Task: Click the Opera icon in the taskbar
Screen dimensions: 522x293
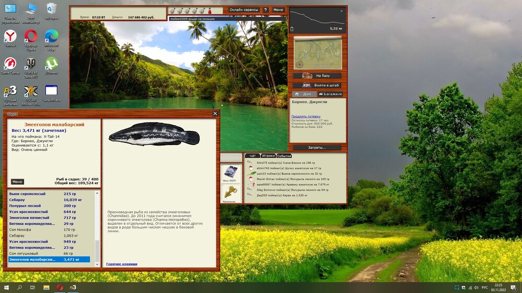Action: tap(60, 287)
